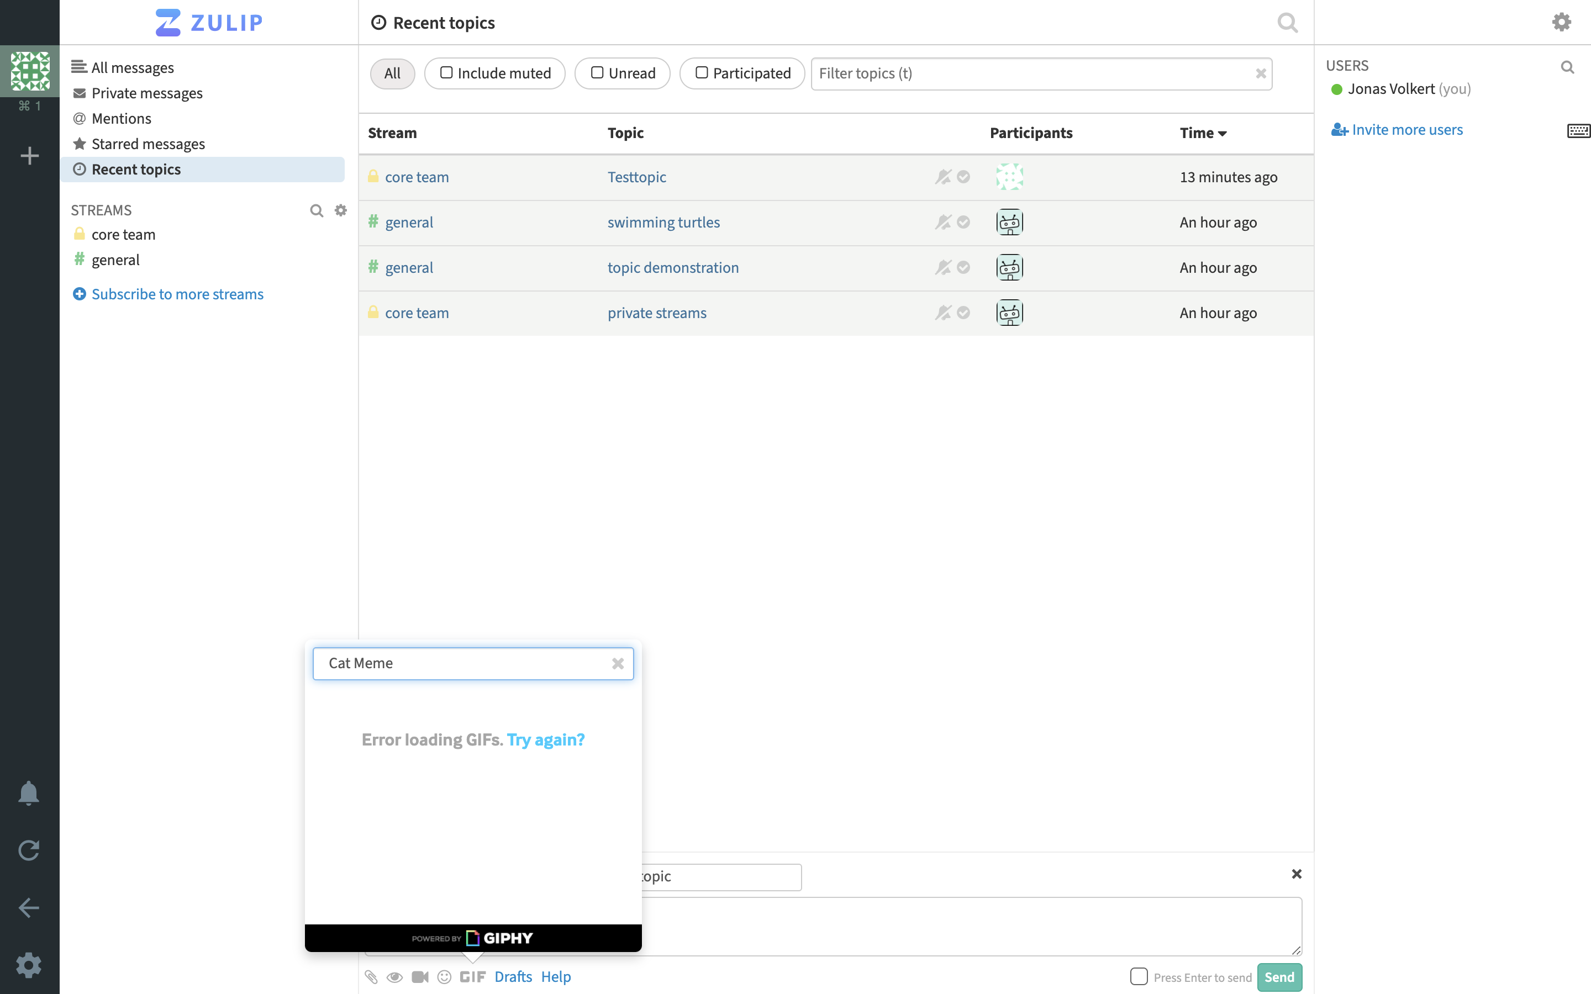Open the gear menu at top right
Image resolution: width=1591 pixels, height=994 pixels.
1561,22
